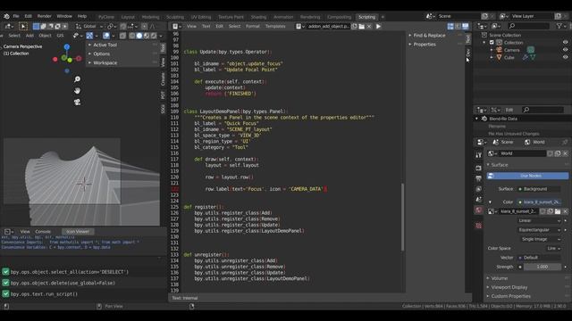Image resolution: width=572 pixels, height=321 pixels.
Task: Select rendered viewport shading mode
Action: 154,36
